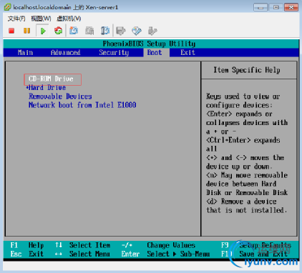Click the Take snapshot toolbar icon
Image resolution: width=302 pixels, height=273 pixels.
[74, 31]
